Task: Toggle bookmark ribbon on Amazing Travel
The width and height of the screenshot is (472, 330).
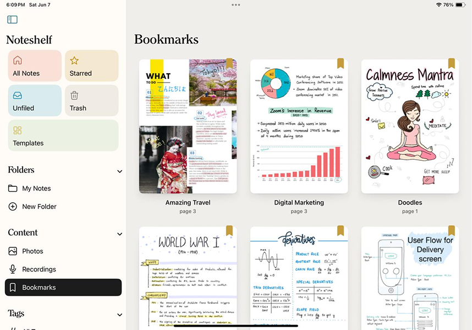Action: [229, 63]
